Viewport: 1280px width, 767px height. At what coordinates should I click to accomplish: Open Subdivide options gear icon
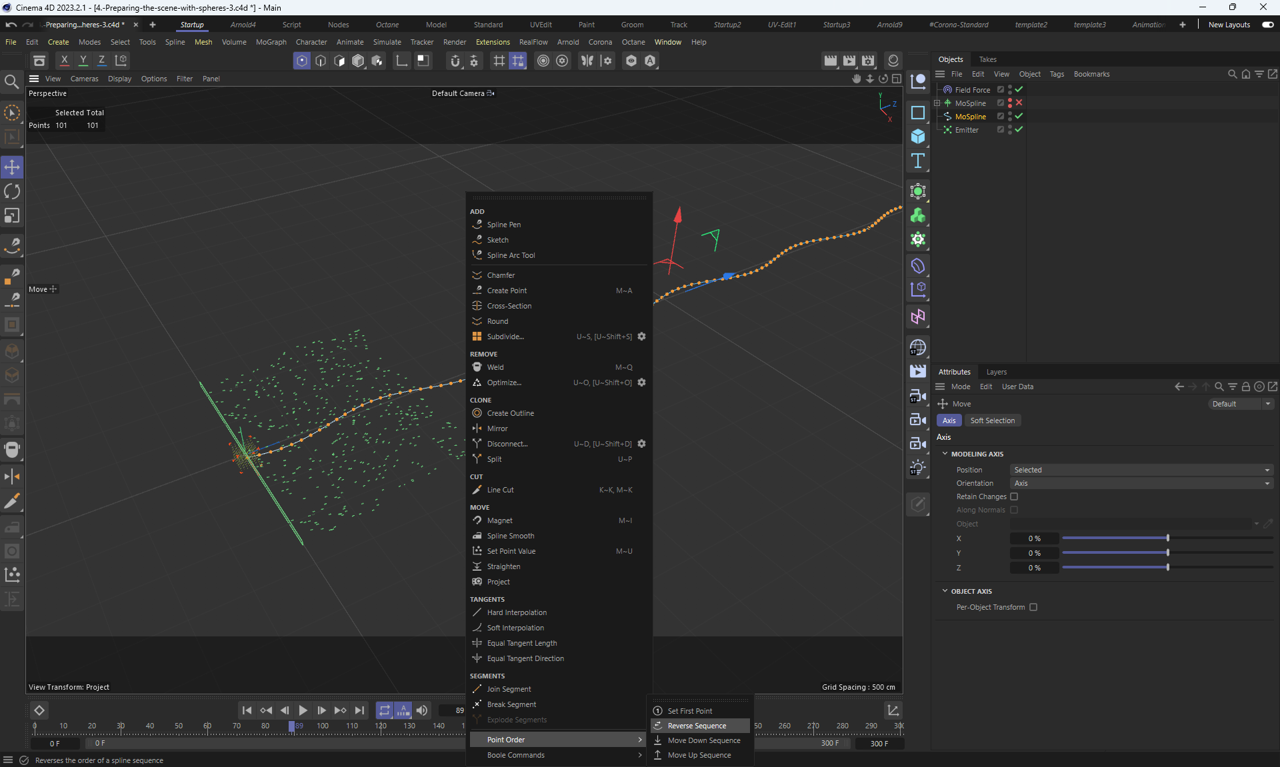(641, 337)
